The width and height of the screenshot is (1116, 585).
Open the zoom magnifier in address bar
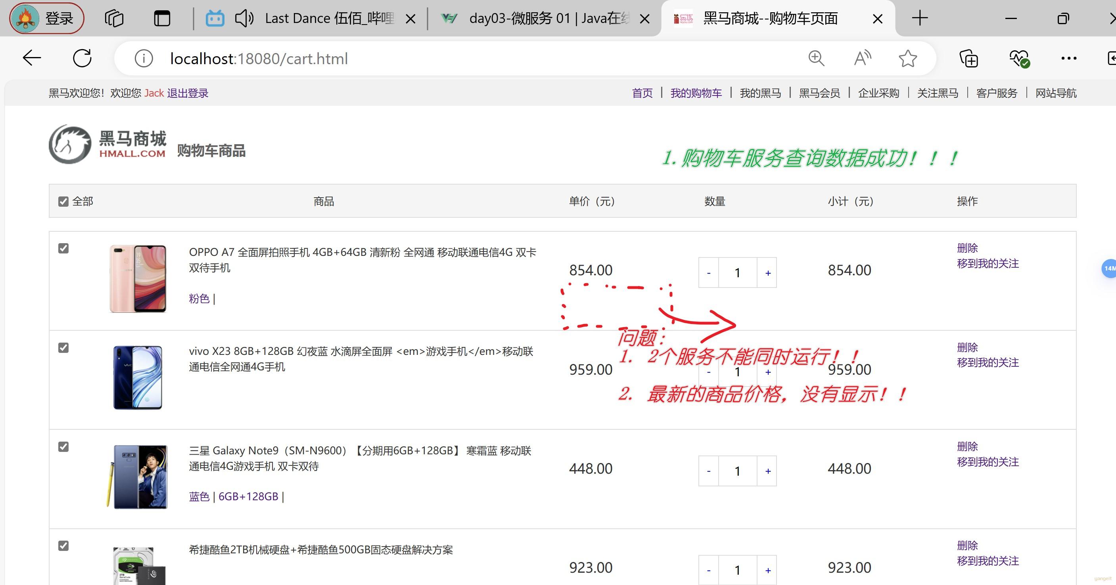click(816, 58)
